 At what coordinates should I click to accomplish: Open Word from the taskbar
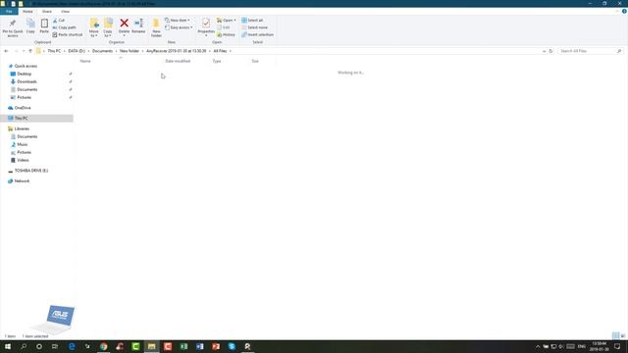click(200, 346)
